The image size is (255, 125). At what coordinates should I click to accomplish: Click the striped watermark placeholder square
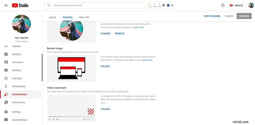(91, 112)
